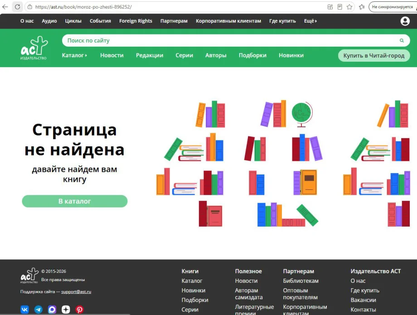
Task: Open the Pinterest icon in footer
Action: pyautogui.click(x=79, y=310)
